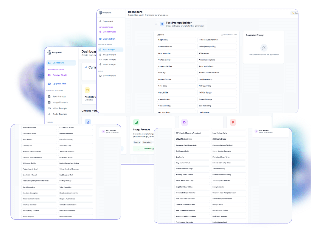Screen dimensions: 311x232
Task: Toggle the checkbox above the use case list
Action: [x=222, y=35]
